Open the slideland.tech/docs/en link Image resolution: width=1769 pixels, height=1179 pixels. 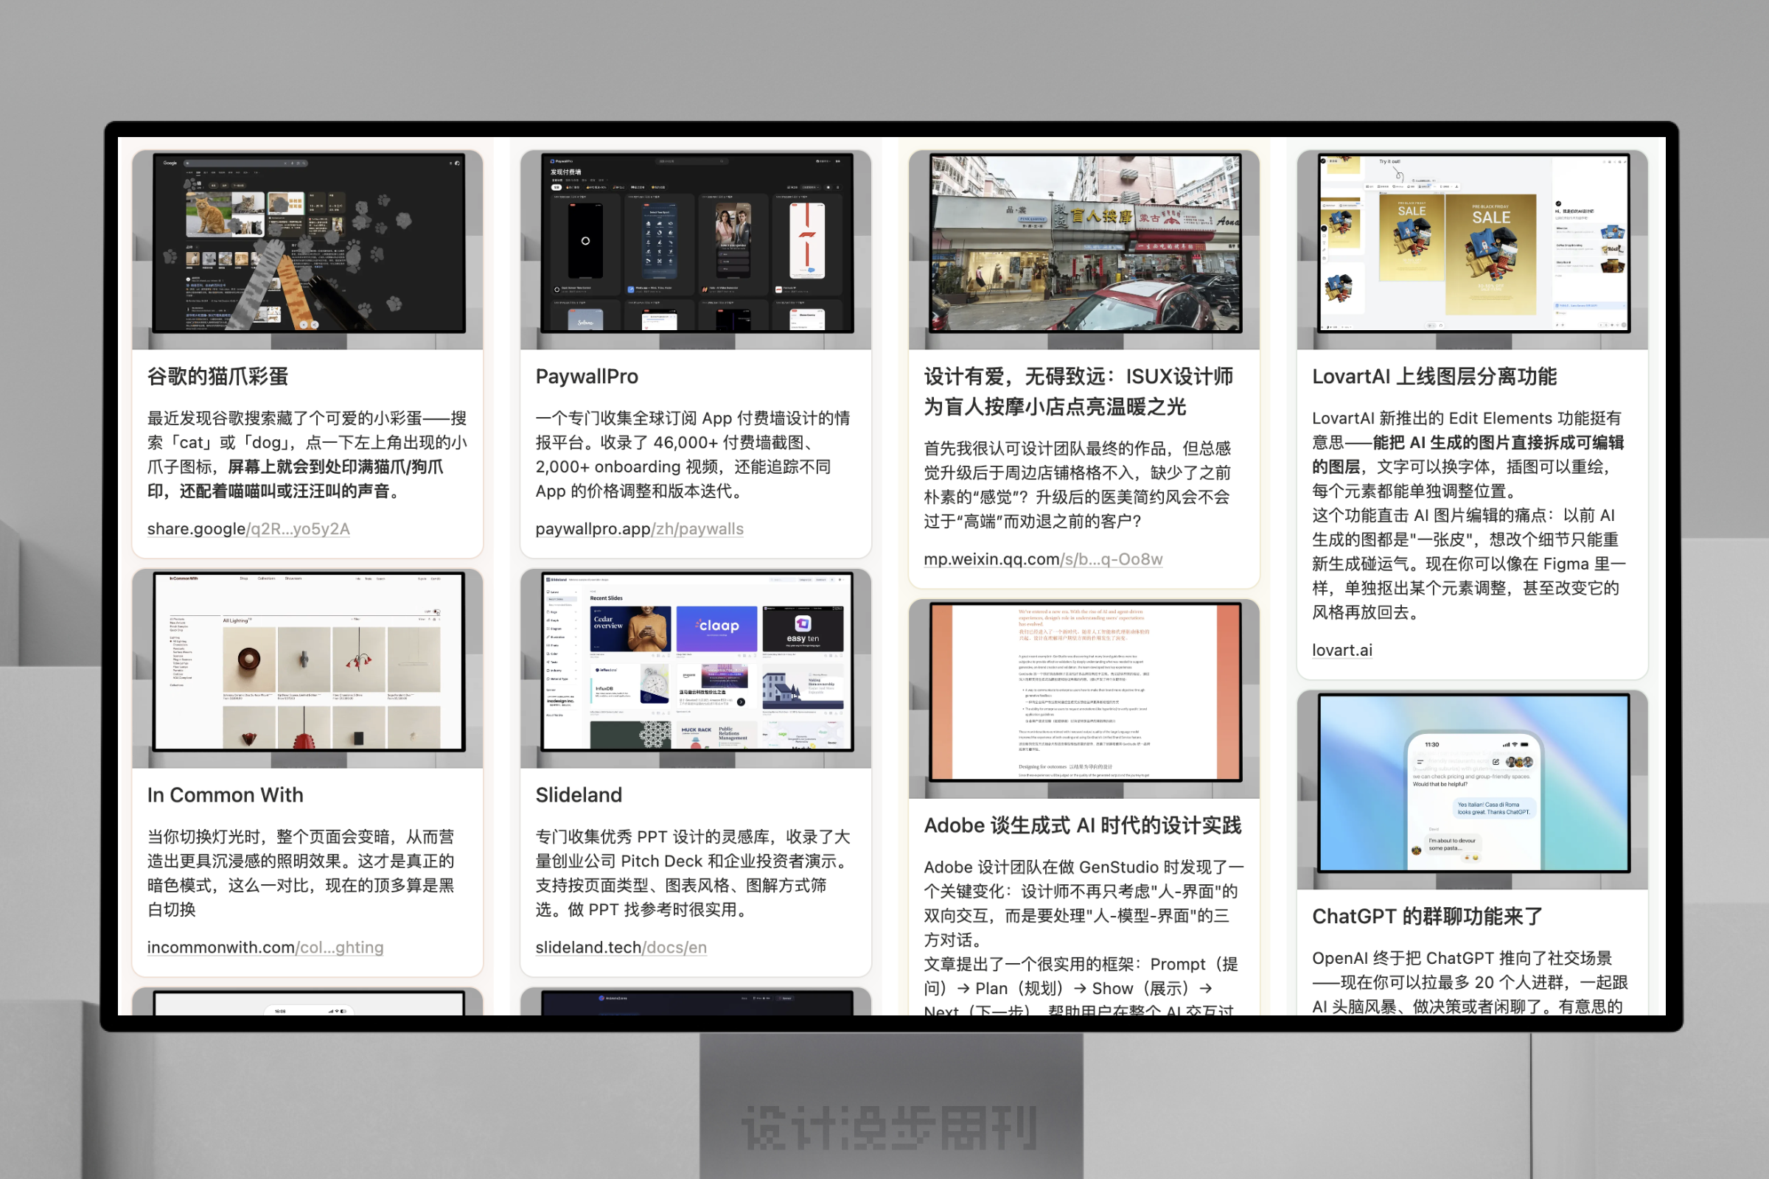(621, 948)
